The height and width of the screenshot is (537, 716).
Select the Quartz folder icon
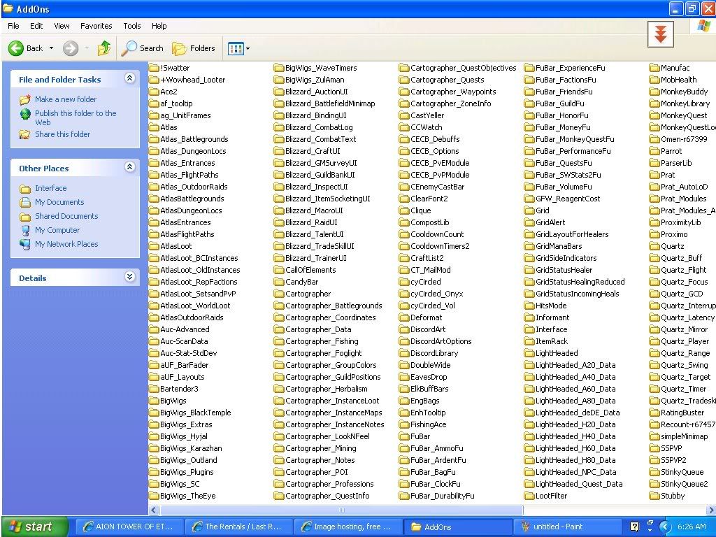click(x=654, y=246)
